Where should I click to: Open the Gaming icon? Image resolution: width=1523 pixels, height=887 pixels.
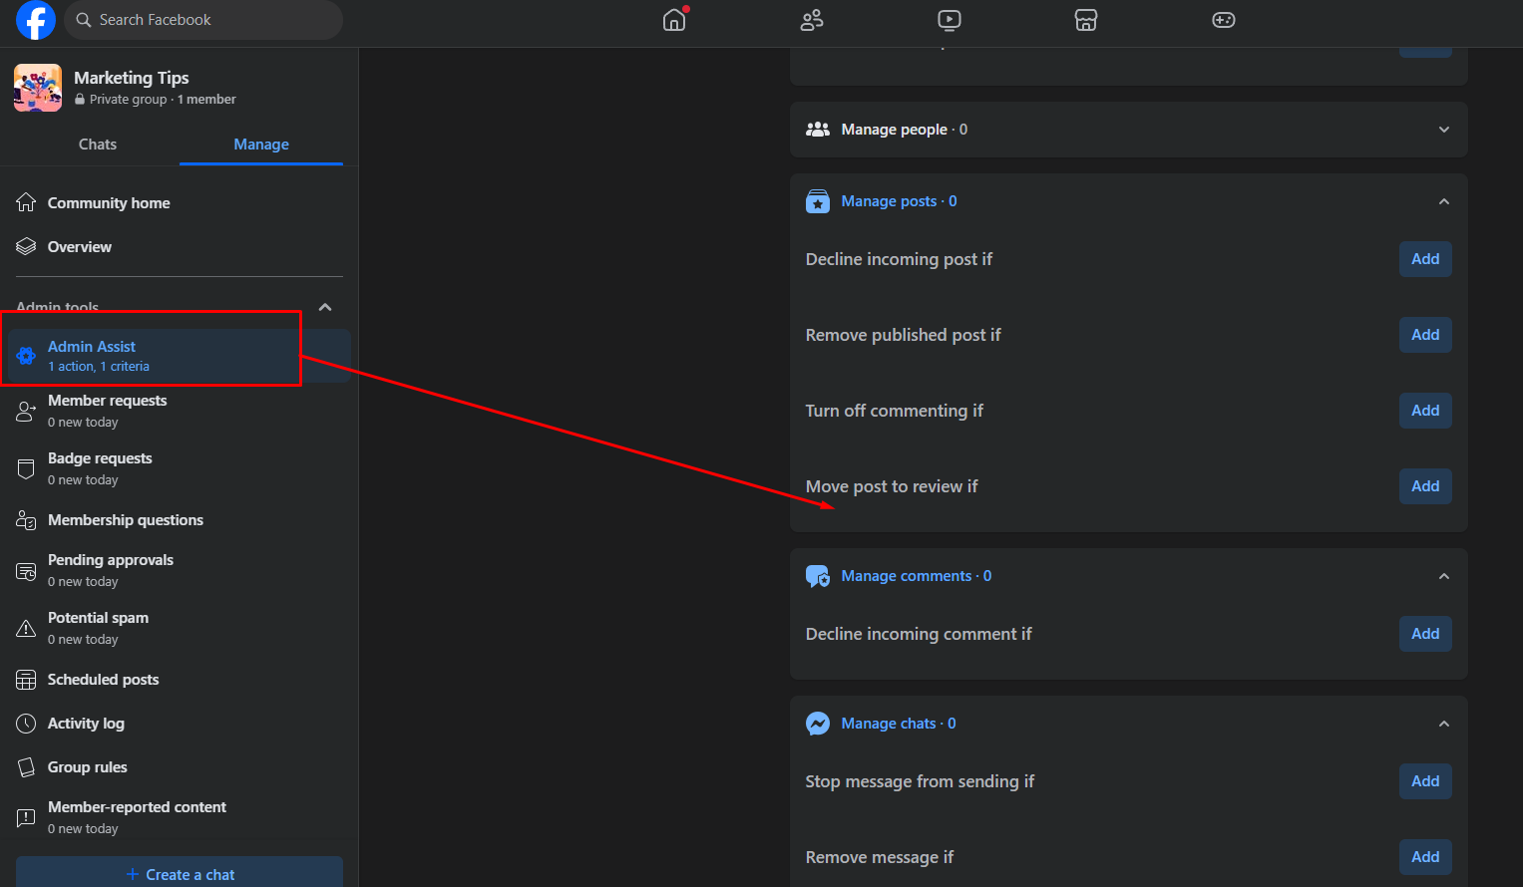coord(1224,20)
